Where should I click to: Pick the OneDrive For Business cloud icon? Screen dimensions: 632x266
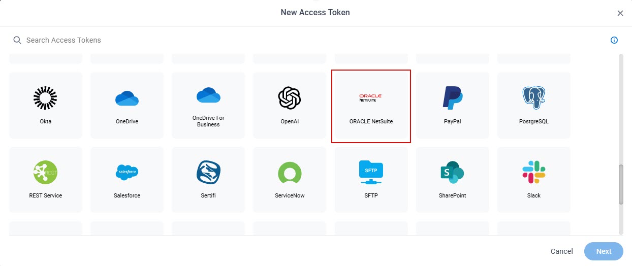click(x=208, y=95)
